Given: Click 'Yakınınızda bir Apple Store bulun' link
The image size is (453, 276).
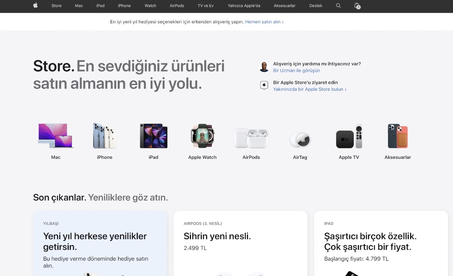Looking at the screenshot, I should click(x=310, y=89).
